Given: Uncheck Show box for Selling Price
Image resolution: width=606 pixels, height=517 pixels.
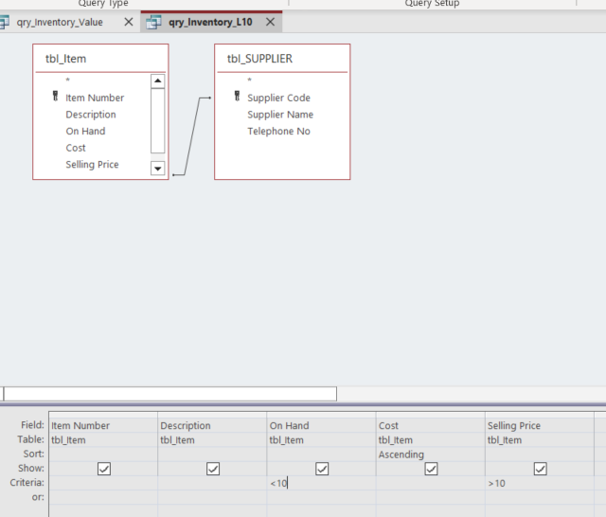Looking at the screenshot, I should [541, 469].
